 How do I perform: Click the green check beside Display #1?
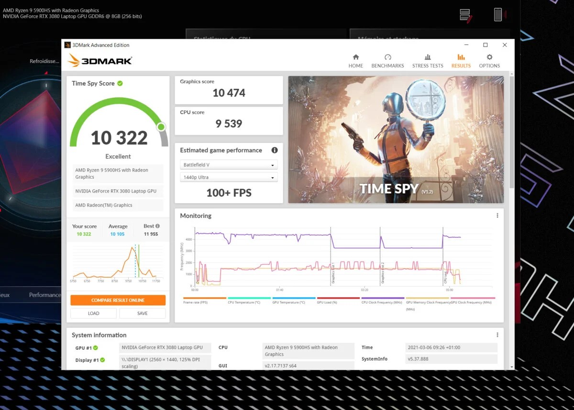click(x=102, y=360)
